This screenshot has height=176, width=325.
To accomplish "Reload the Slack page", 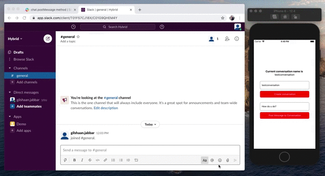I will click(24, 18).
